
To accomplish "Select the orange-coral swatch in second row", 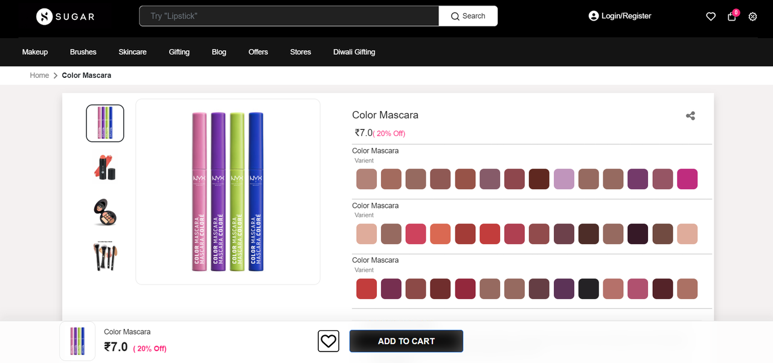I will [x=441, y=234].
